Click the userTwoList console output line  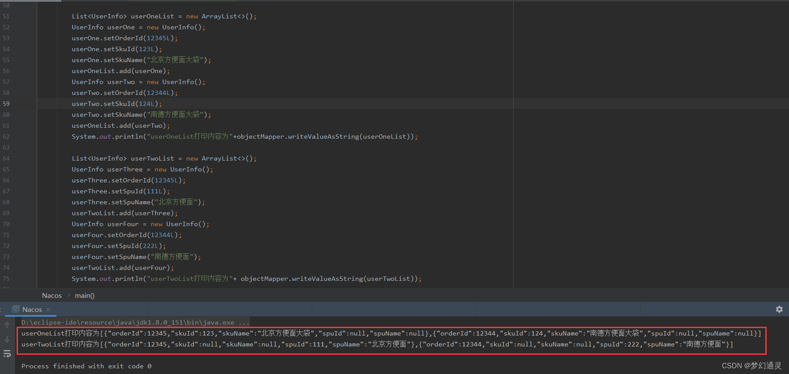[x=377, y=344]
